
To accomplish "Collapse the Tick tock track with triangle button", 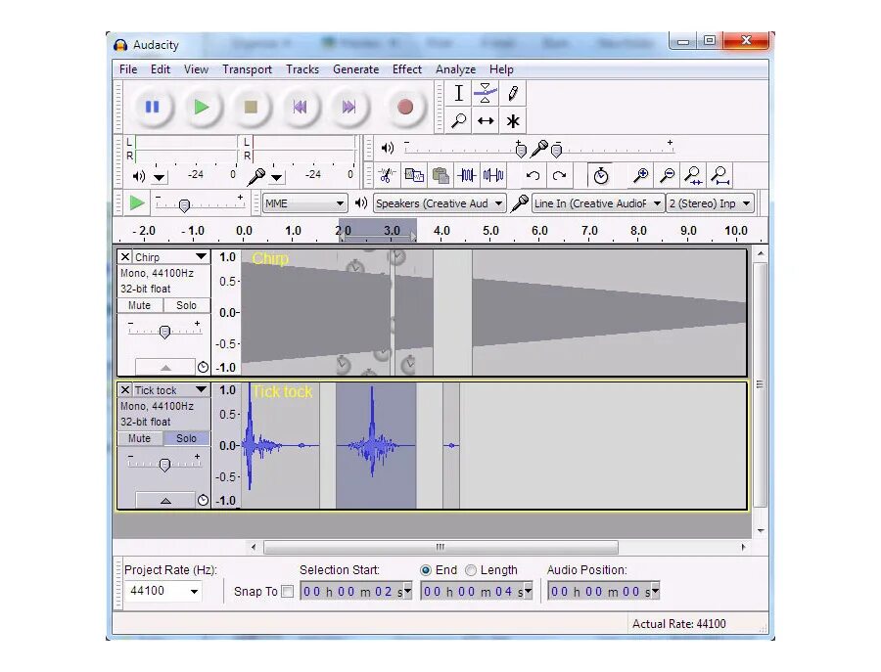I will click(x=165, y=501).
